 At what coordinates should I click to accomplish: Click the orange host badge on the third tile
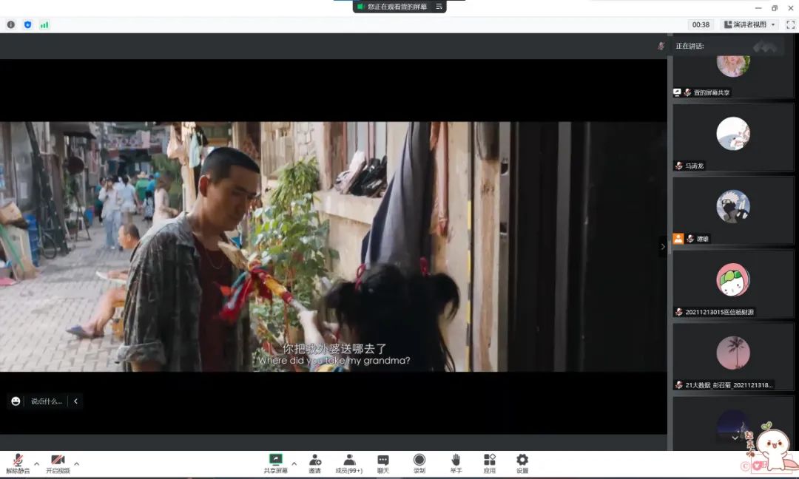pos(678,238)
